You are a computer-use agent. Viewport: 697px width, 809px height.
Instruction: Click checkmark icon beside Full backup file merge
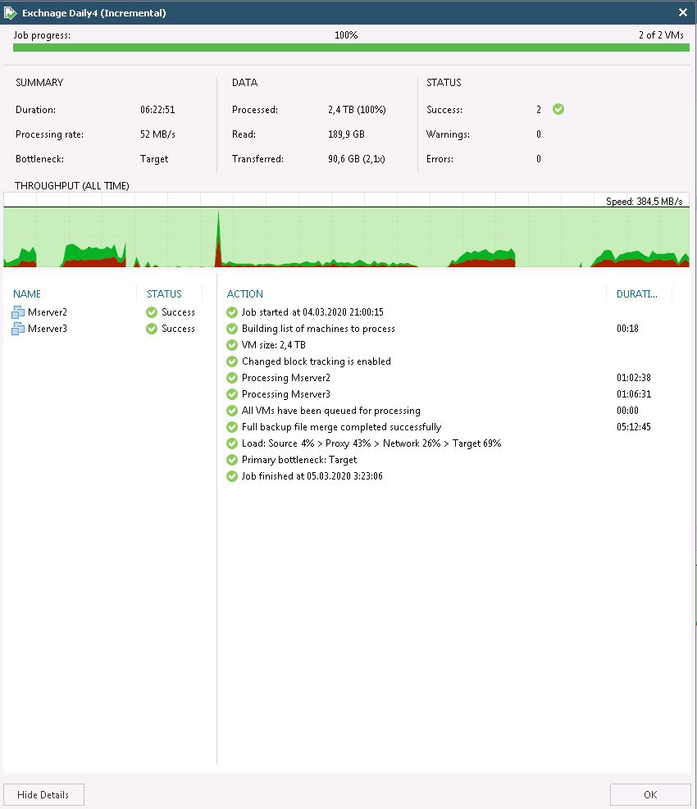coord(232,428)
